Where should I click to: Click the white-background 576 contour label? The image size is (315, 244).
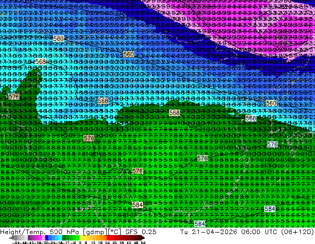point(272,144)
